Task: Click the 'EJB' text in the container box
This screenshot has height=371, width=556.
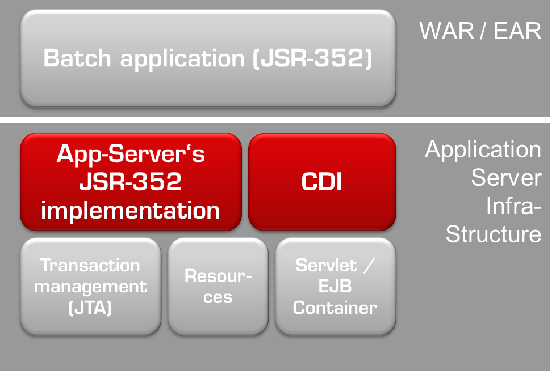Action: 335,286
